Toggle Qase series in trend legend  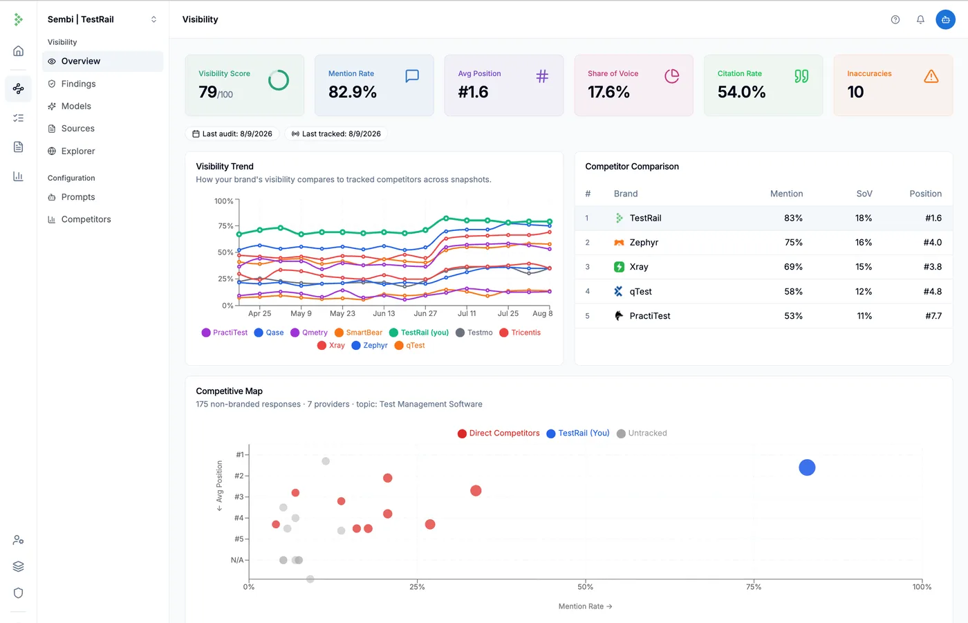click(269, 333)
